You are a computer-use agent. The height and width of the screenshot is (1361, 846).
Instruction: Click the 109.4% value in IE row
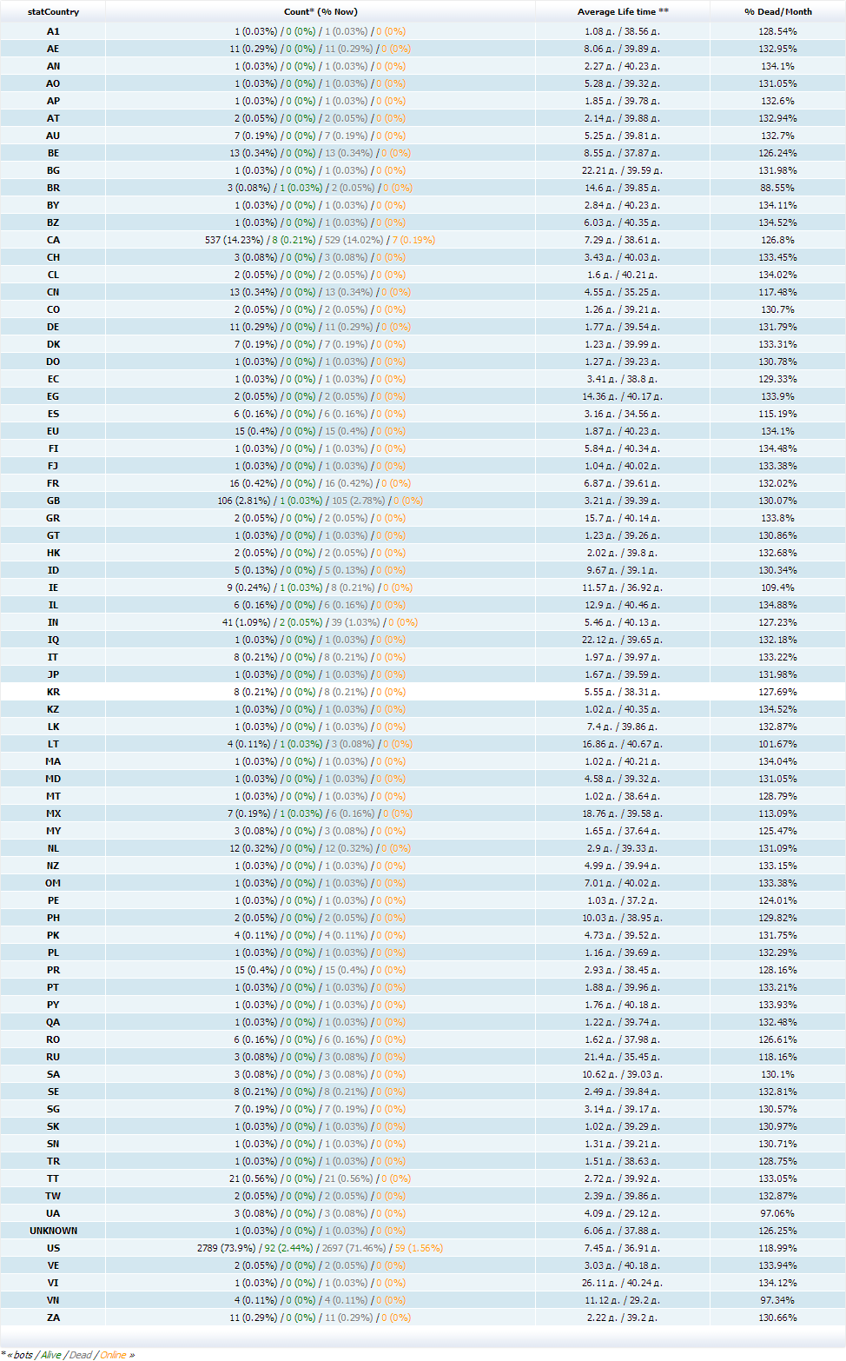(777, 588)
